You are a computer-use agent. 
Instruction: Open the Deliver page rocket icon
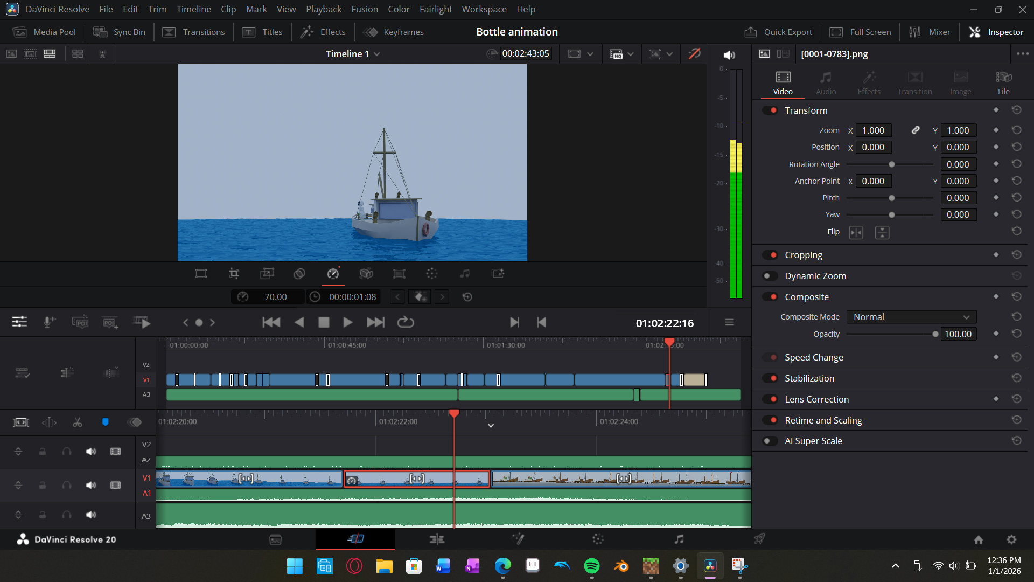(759, 539)
